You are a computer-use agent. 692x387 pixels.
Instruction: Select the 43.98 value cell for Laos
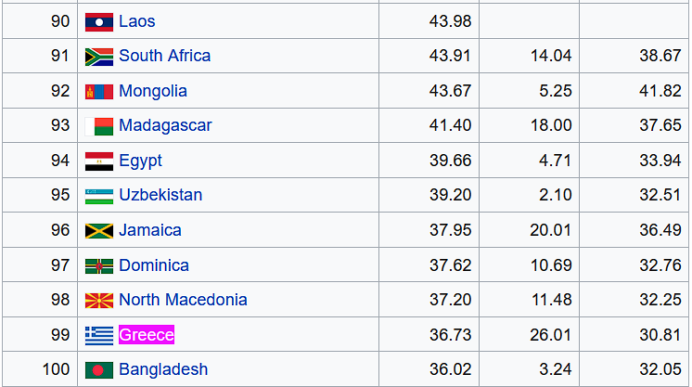(450, 21)
